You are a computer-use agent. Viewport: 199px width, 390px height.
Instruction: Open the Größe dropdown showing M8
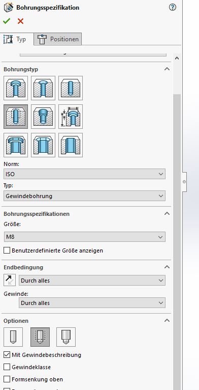pos(85,237)
